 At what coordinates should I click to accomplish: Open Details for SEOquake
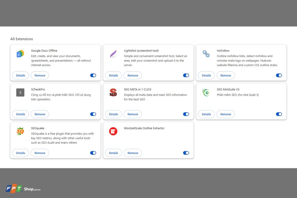pos(20,153)
